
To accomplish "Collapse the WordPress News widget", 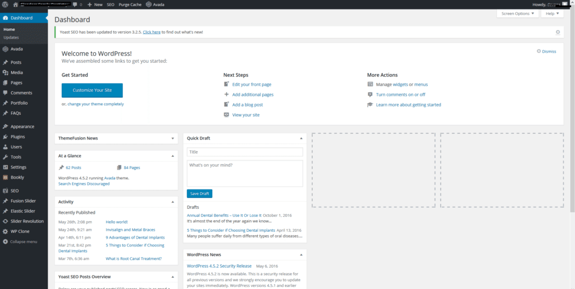I will tap(301, 255).
